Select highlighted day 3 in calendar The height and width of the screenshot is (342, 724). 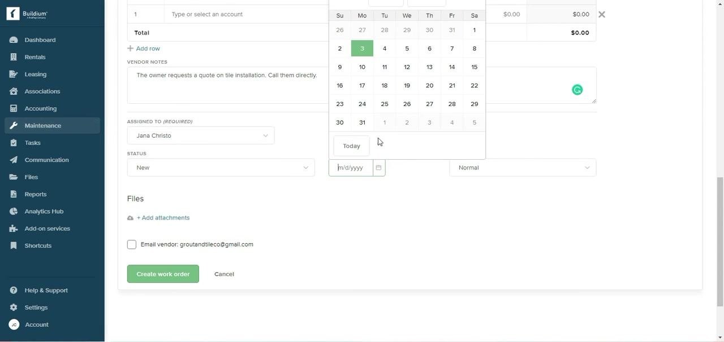362,49
